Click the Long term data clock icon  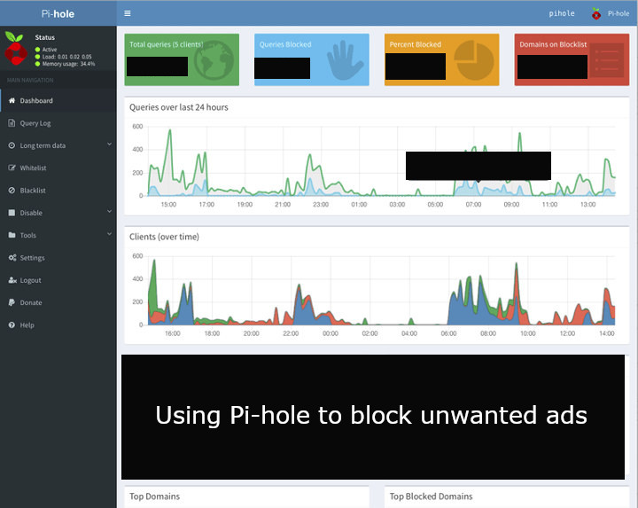pyautogui.click(x=12, y=145)
